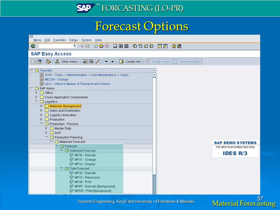Select MP31 - Change transaction
This screenshot has height=210, width=280.
(85, 160)
